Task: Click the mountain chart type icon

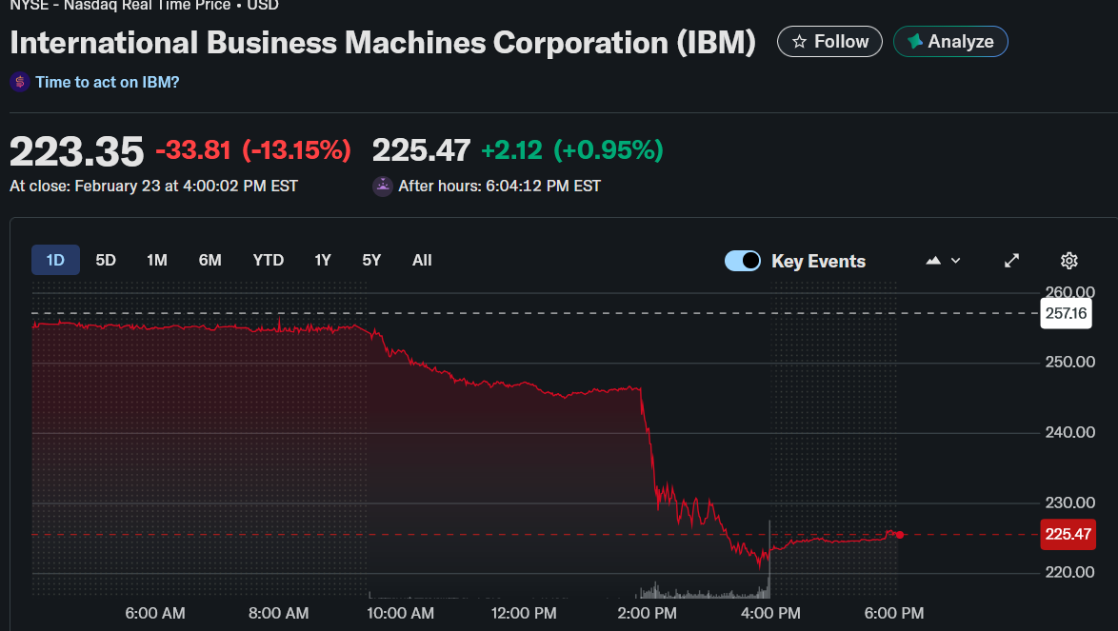Action: (x=933, y=261)
